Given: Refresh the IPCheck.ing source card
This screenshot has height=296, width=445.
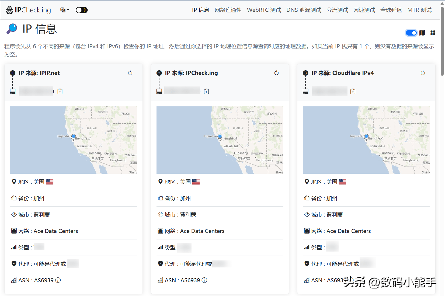Looking at the screenshot, I should click(276, 73).
